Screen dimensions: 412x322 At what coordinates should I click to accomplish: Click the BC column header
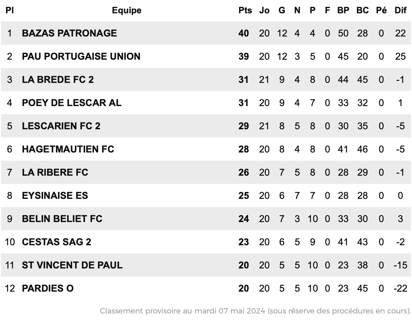(x=362, y=11)
